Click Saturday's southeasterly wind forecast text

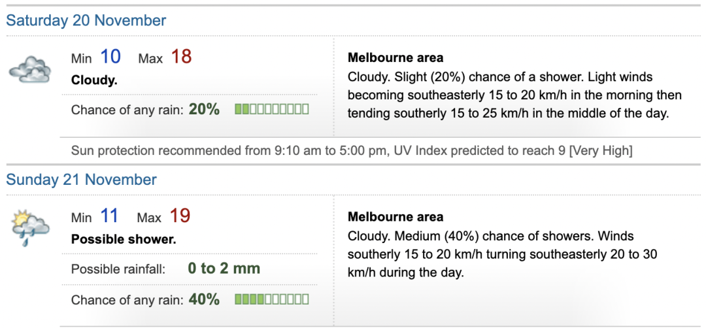pyautogui.click(x=514, y=95)
